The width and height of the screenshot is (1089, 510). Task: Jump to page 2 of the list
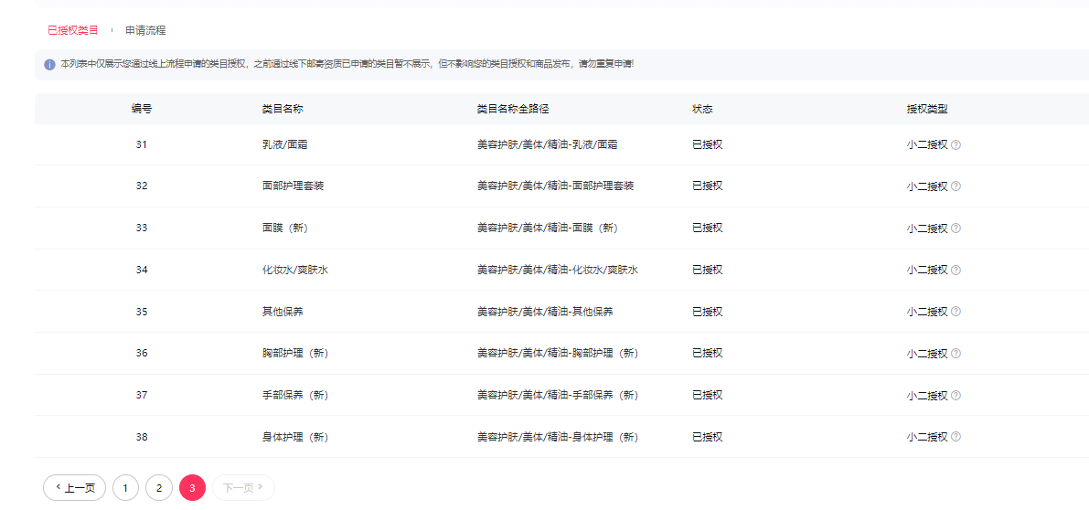pyautogui.click(x=158, y=488)
